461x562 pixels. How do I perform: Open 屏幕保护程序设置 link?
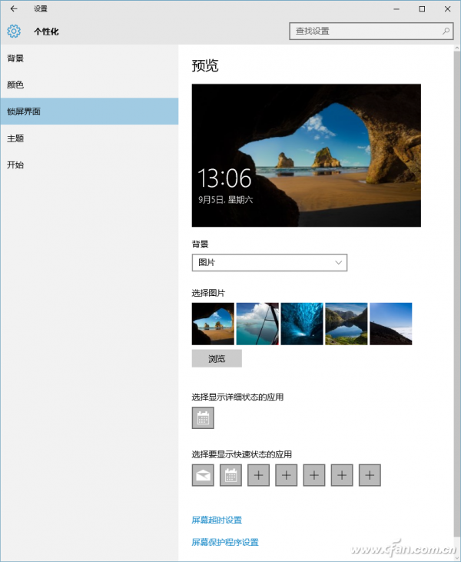[x=225, y=542]
